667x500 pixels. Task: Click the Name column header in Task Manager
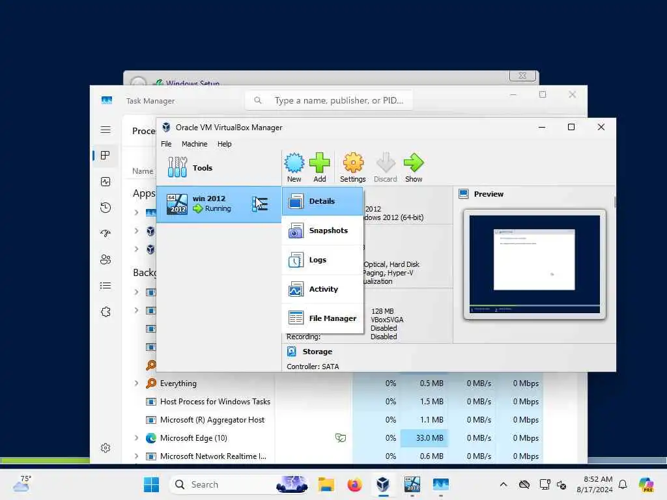tap(143, 171)
